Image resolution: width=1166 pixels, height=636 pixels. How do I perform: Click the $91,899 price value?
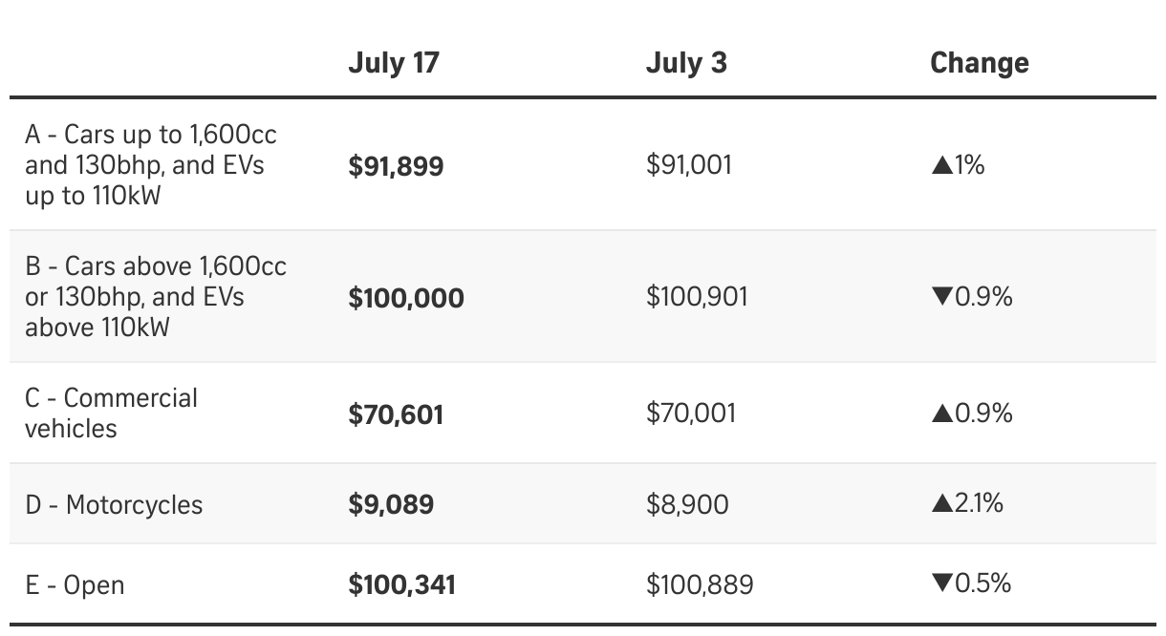pos(396,166)
